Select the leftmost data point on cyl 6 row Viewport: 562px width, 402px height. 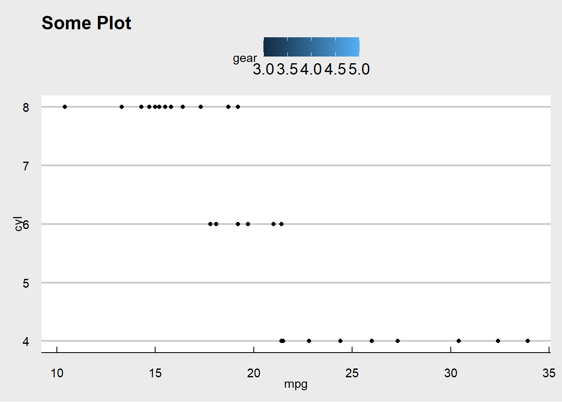[x=210, y=224]
